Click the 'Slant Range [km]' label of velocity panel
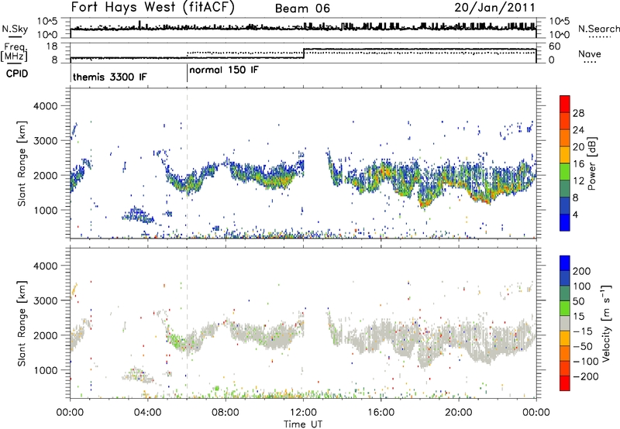This screenshot has width=620, height=429. click(x=22, y=323)
